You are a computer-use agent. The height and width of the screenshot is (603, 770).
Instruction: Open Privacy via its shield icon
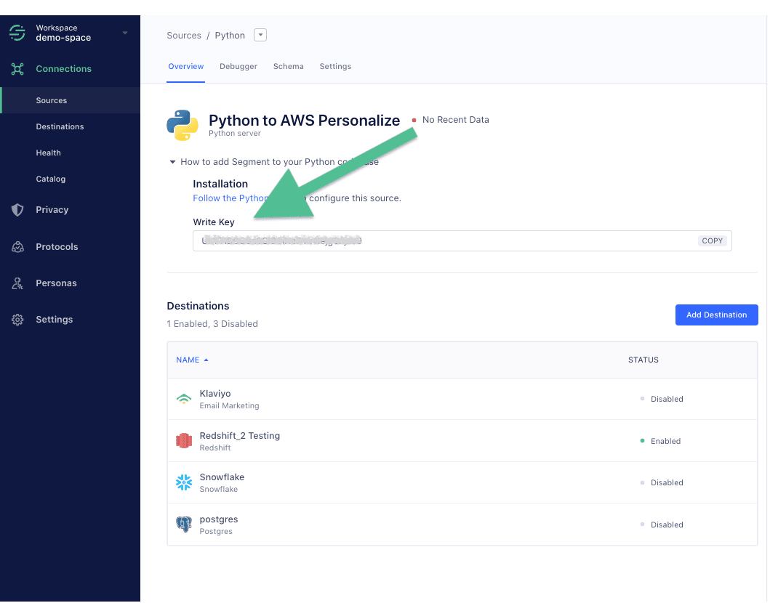pos(17,209)
